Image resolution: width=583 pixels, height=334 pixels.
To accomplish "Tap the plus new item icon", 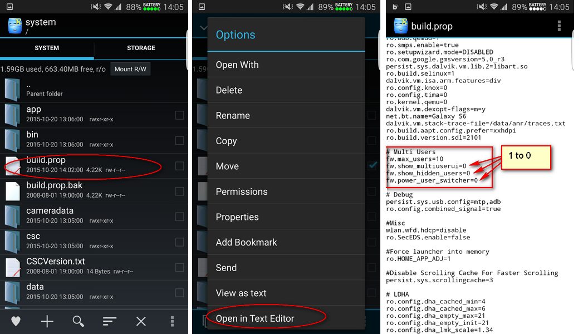I will click(x=47, y=321).
